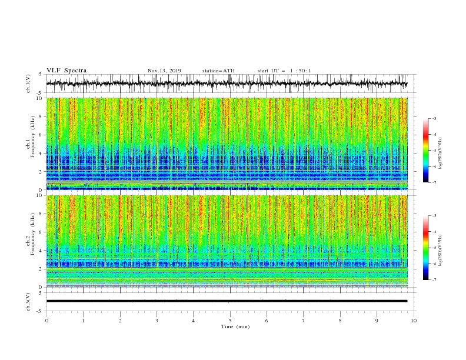Click the lower color bar's log(PSD) label
Viewport: 466px width, 360px height.
[441, 251]
